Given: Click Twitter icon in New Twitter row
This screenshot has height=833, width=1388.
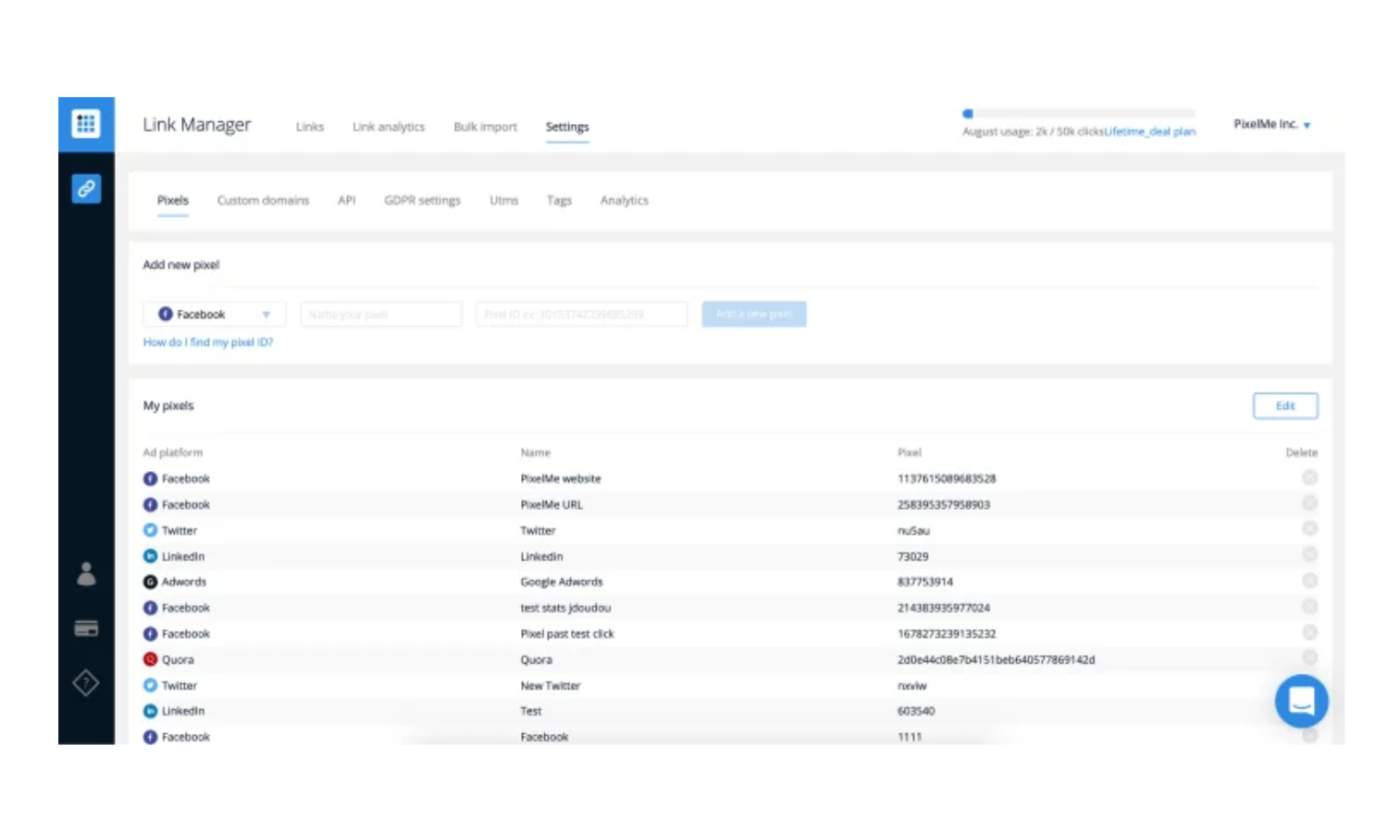Looking at the screenshot, I should [x=150, y=685].
